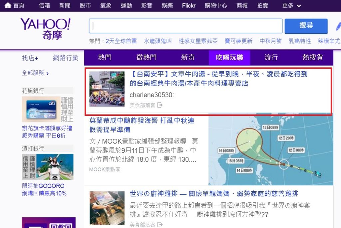
Task: Open Flickr in the top navigation
Action: click(189, 5)
